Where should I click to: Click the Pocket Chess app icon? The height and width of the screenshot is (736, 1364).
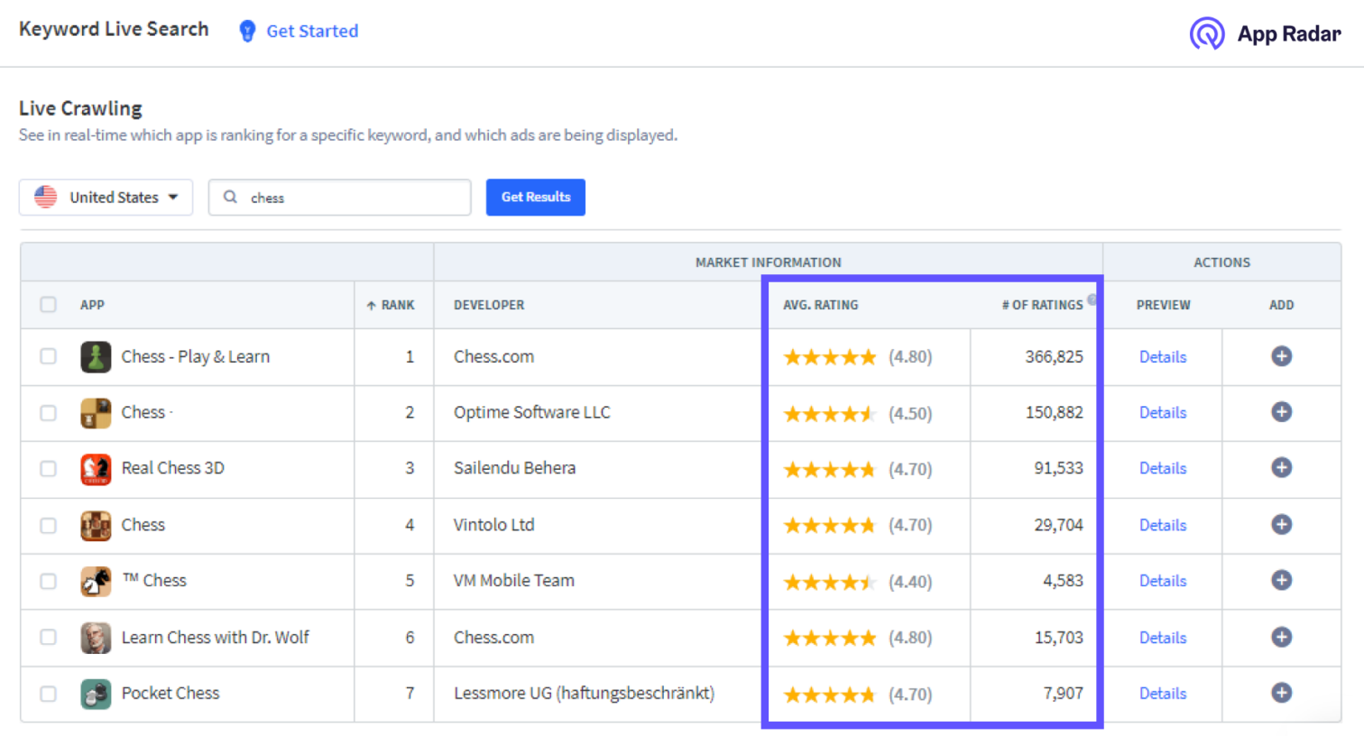coord(96,693)
